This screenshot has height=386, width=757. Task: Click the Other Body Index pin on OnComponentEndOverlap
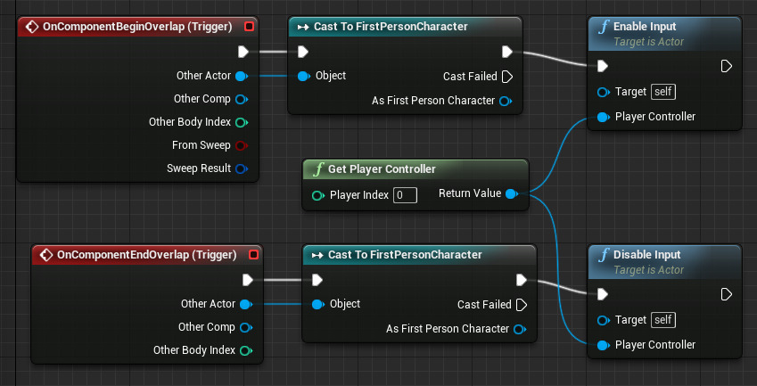[x=245, y=350]
